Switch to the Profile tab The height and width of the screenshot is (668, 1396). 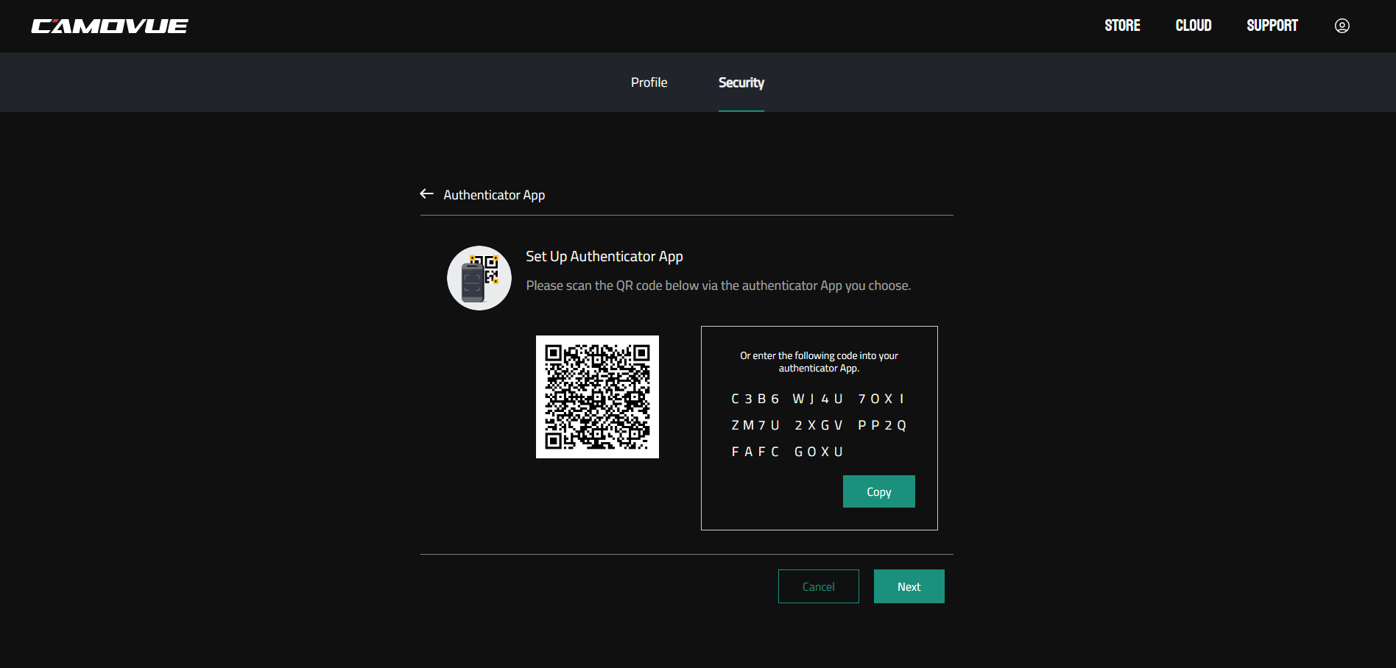point(649,82)
